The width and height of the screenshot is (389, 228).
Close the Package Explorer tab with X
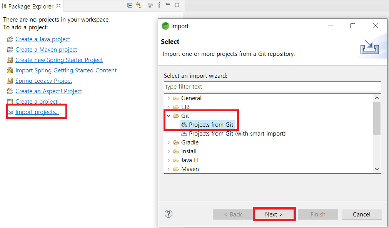click(x=58, y=6)
